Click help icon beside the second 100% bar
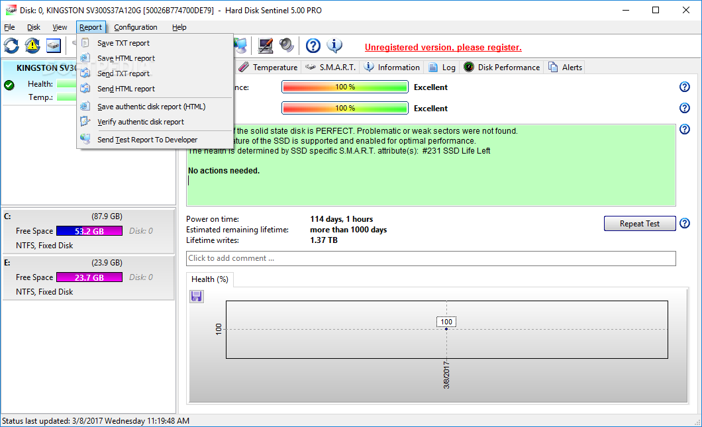702x427 pixels. click(x=685, y=108)
